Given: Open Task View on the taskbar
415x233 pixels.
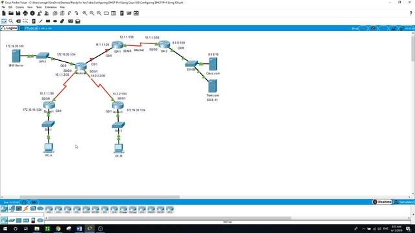Looking at the screenshot, I should coord(26,228).
